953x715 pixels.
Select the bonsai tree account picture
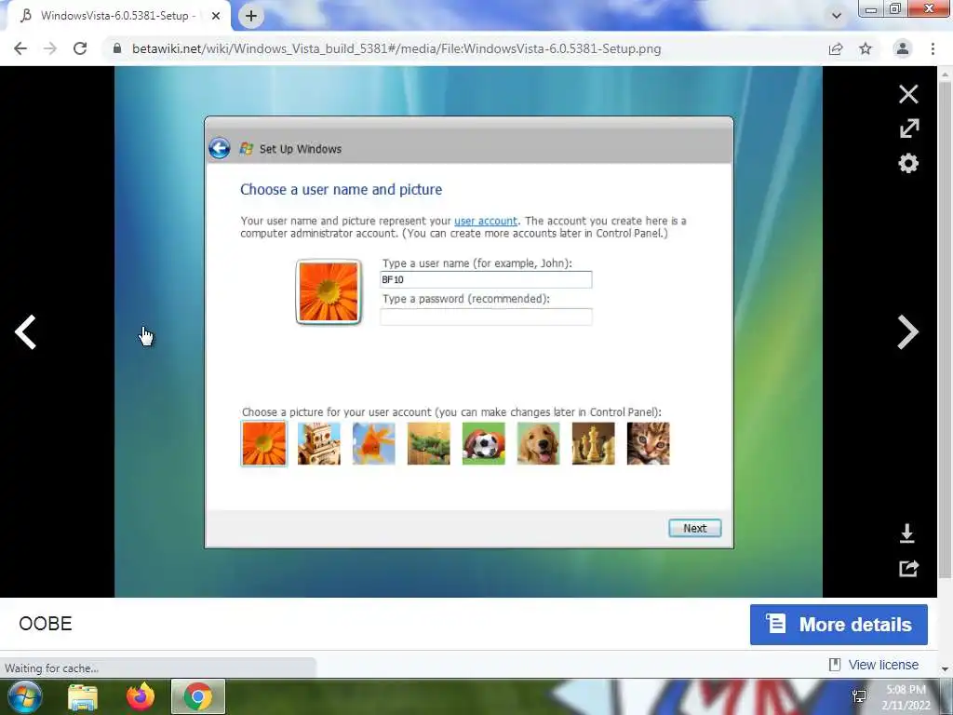tap(428, 444)
